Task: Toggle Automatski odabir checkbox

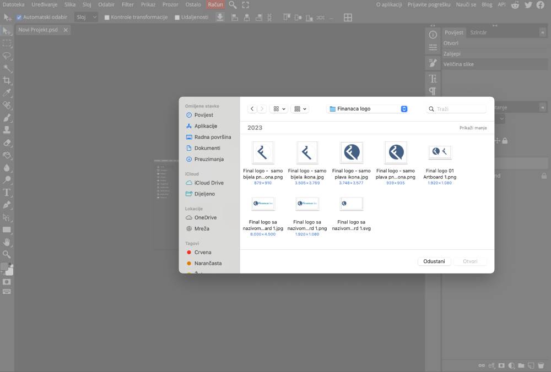Action: click(19, 17)
